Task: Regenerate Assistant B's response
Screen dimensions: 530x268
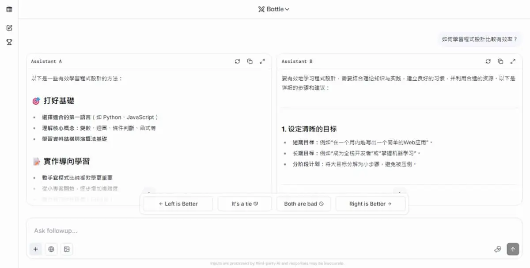Action: [488, 61]
